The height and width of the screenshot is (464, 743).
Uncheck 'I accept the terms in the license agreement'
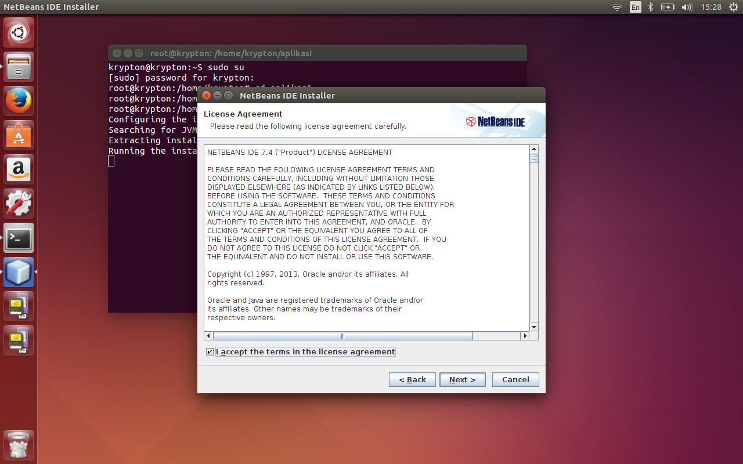click(x=209, y=351)
